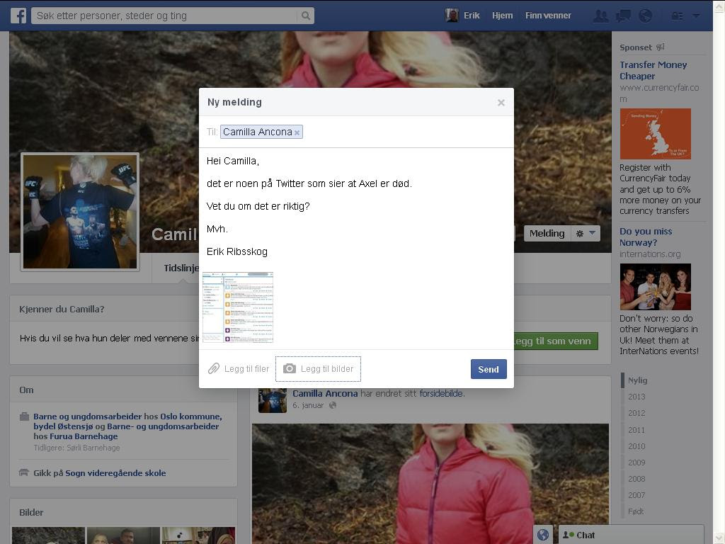The width and height of the screenshot is (725, 544).
Task: Jump to Nylig on timeline
Action: pyautogui.click(x=637, y=380)
